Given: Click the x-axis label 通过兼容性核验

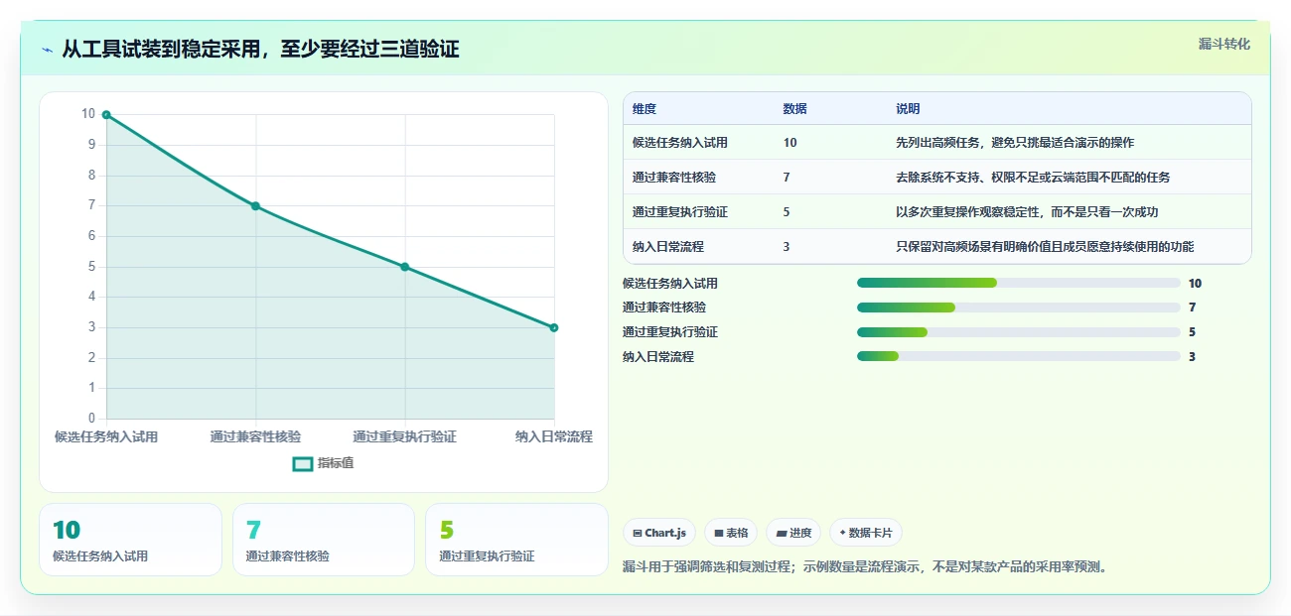Looking at the screenshot, I should click(x=255, y=436).
